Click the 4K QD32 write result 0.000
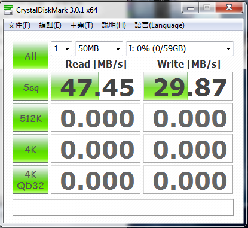The width and height of the screenshot is (248, 228). coord(188,180)
